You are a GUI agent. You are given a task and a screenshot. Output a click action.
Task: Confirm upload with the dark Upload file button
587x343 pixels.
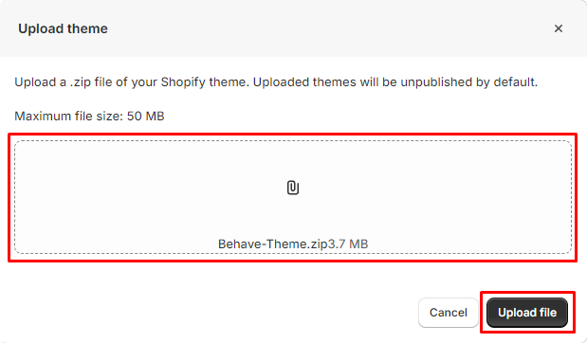pos(527,313)
